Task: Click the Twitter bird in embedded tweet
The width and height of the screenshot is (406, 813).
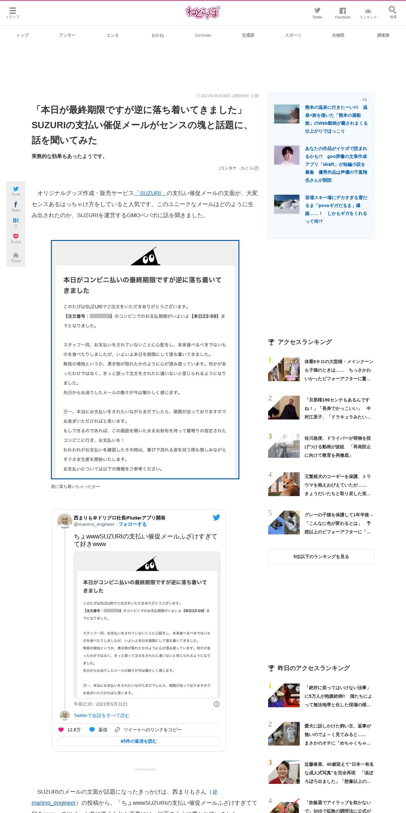Action: click(216, 517)
